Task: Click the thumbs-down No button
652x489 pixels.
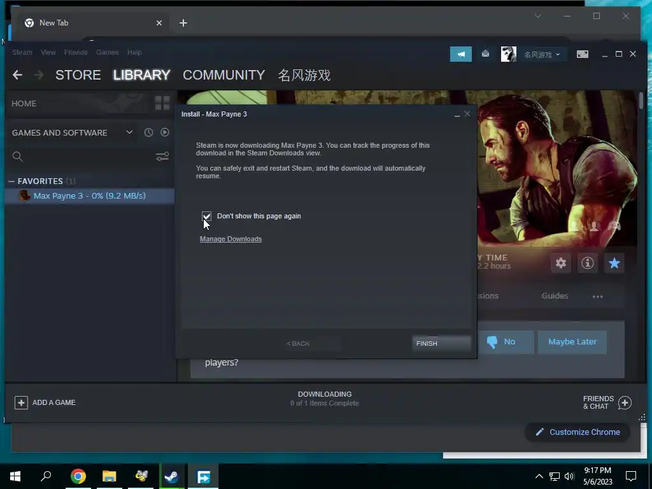Action: [x=506, y=342]
